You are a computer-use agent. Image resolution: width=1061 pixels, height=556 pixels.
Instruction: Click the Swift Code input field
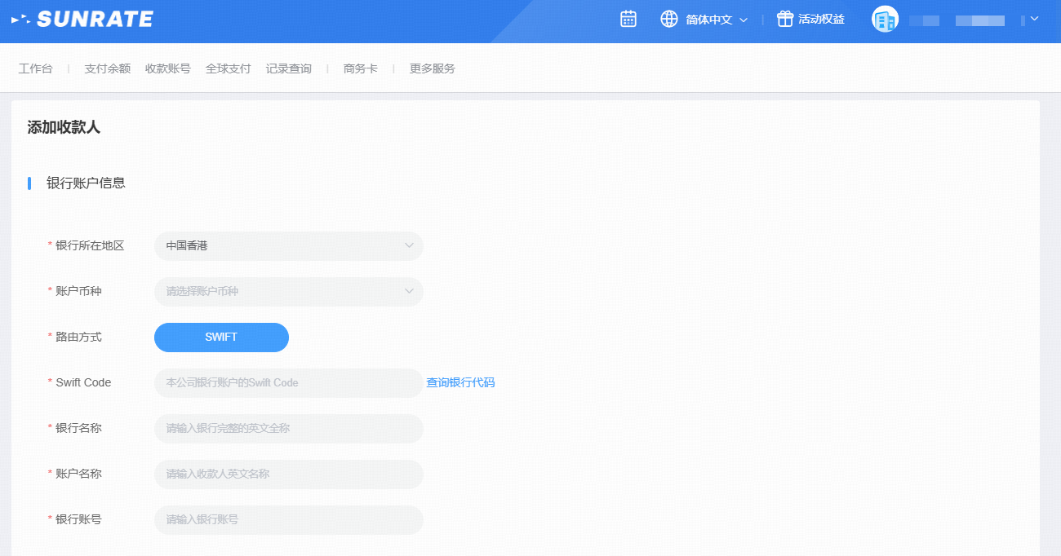[x=288, y=382]
